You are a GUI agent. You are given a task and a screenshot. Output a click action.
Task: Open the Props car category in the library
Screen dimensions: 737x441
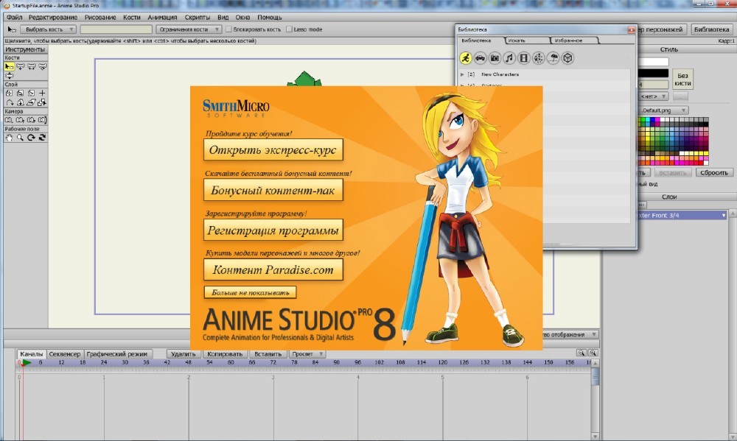(480, 57)
